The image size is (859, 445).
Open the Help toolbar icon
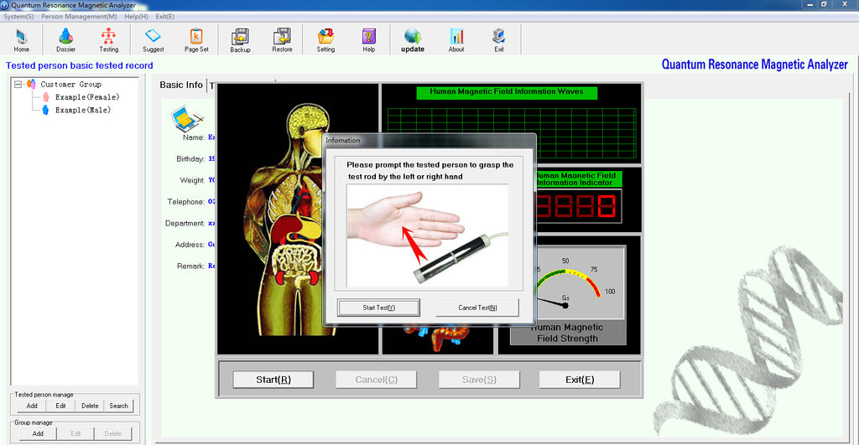pyautogui.click(x=369, y=36)
